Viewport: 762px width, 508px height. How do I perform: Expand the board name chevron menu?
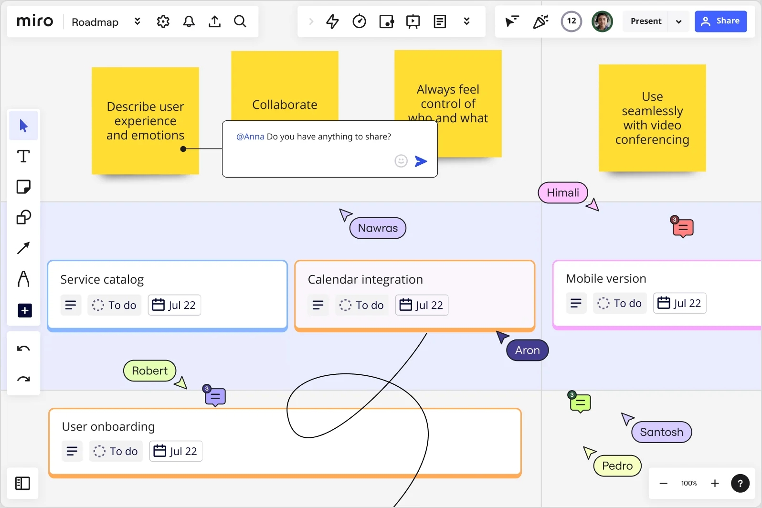point(138,21)
